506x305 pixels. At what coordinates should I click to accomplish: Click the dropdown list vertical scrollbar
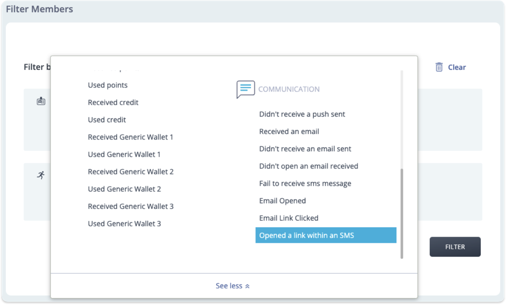[x=402, y=212]
